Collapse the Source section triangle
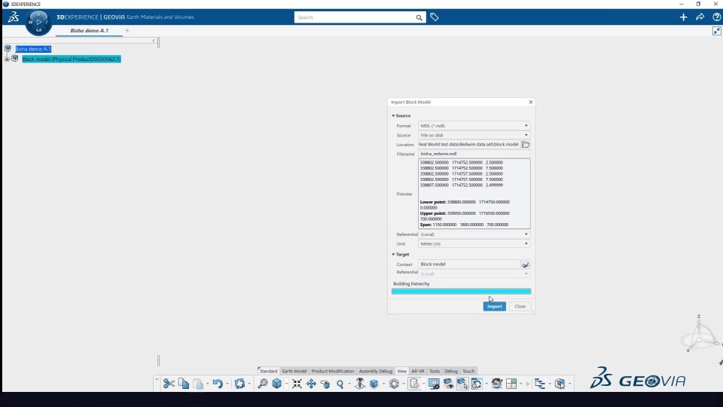723x407 pixels. click(x=393, y=116)
